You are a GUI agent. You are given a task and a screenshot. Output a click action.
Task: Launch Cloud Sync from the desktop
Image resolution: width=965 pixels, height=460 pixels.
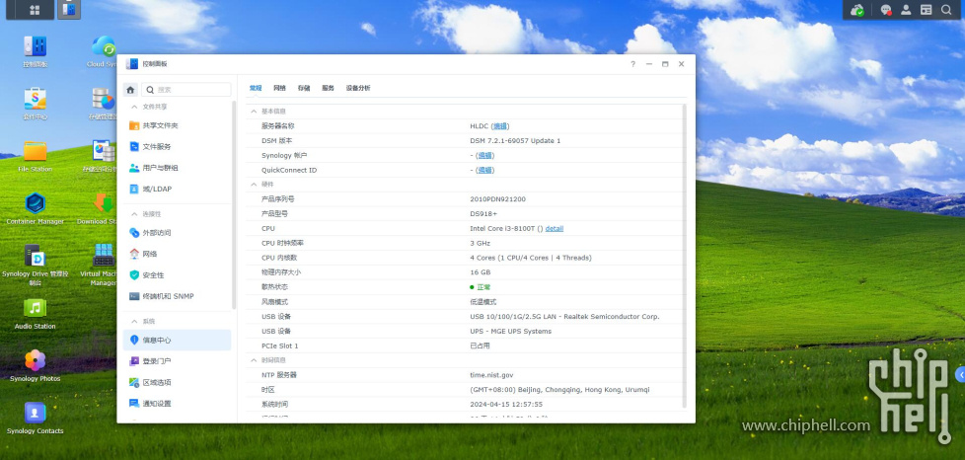click(104, 51)
